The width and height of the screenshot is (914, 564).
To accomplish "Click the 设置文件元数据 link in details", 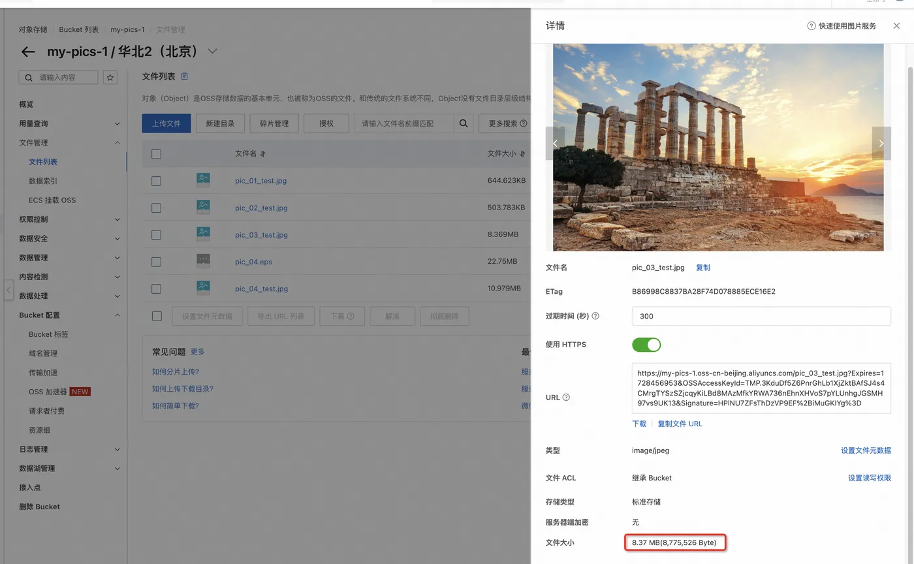I will click(x=866, y=450).
